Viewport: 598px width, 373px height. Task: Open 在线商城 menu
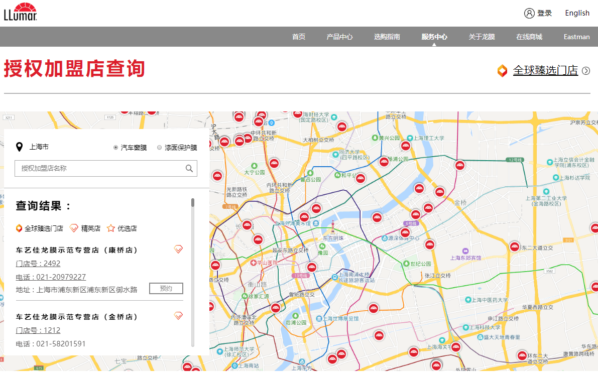coord(529,37)
